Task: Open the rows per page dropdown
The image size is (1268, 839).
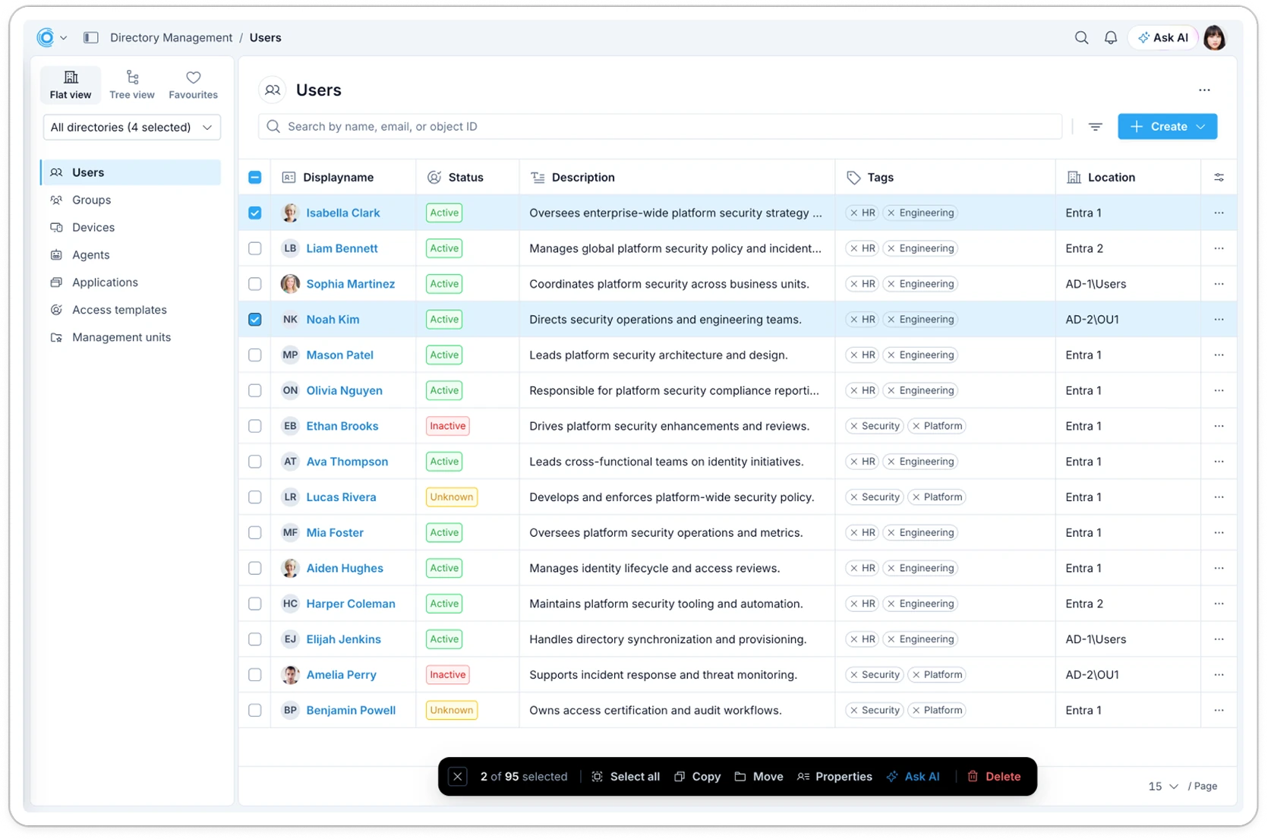Action: point(1163,786)
